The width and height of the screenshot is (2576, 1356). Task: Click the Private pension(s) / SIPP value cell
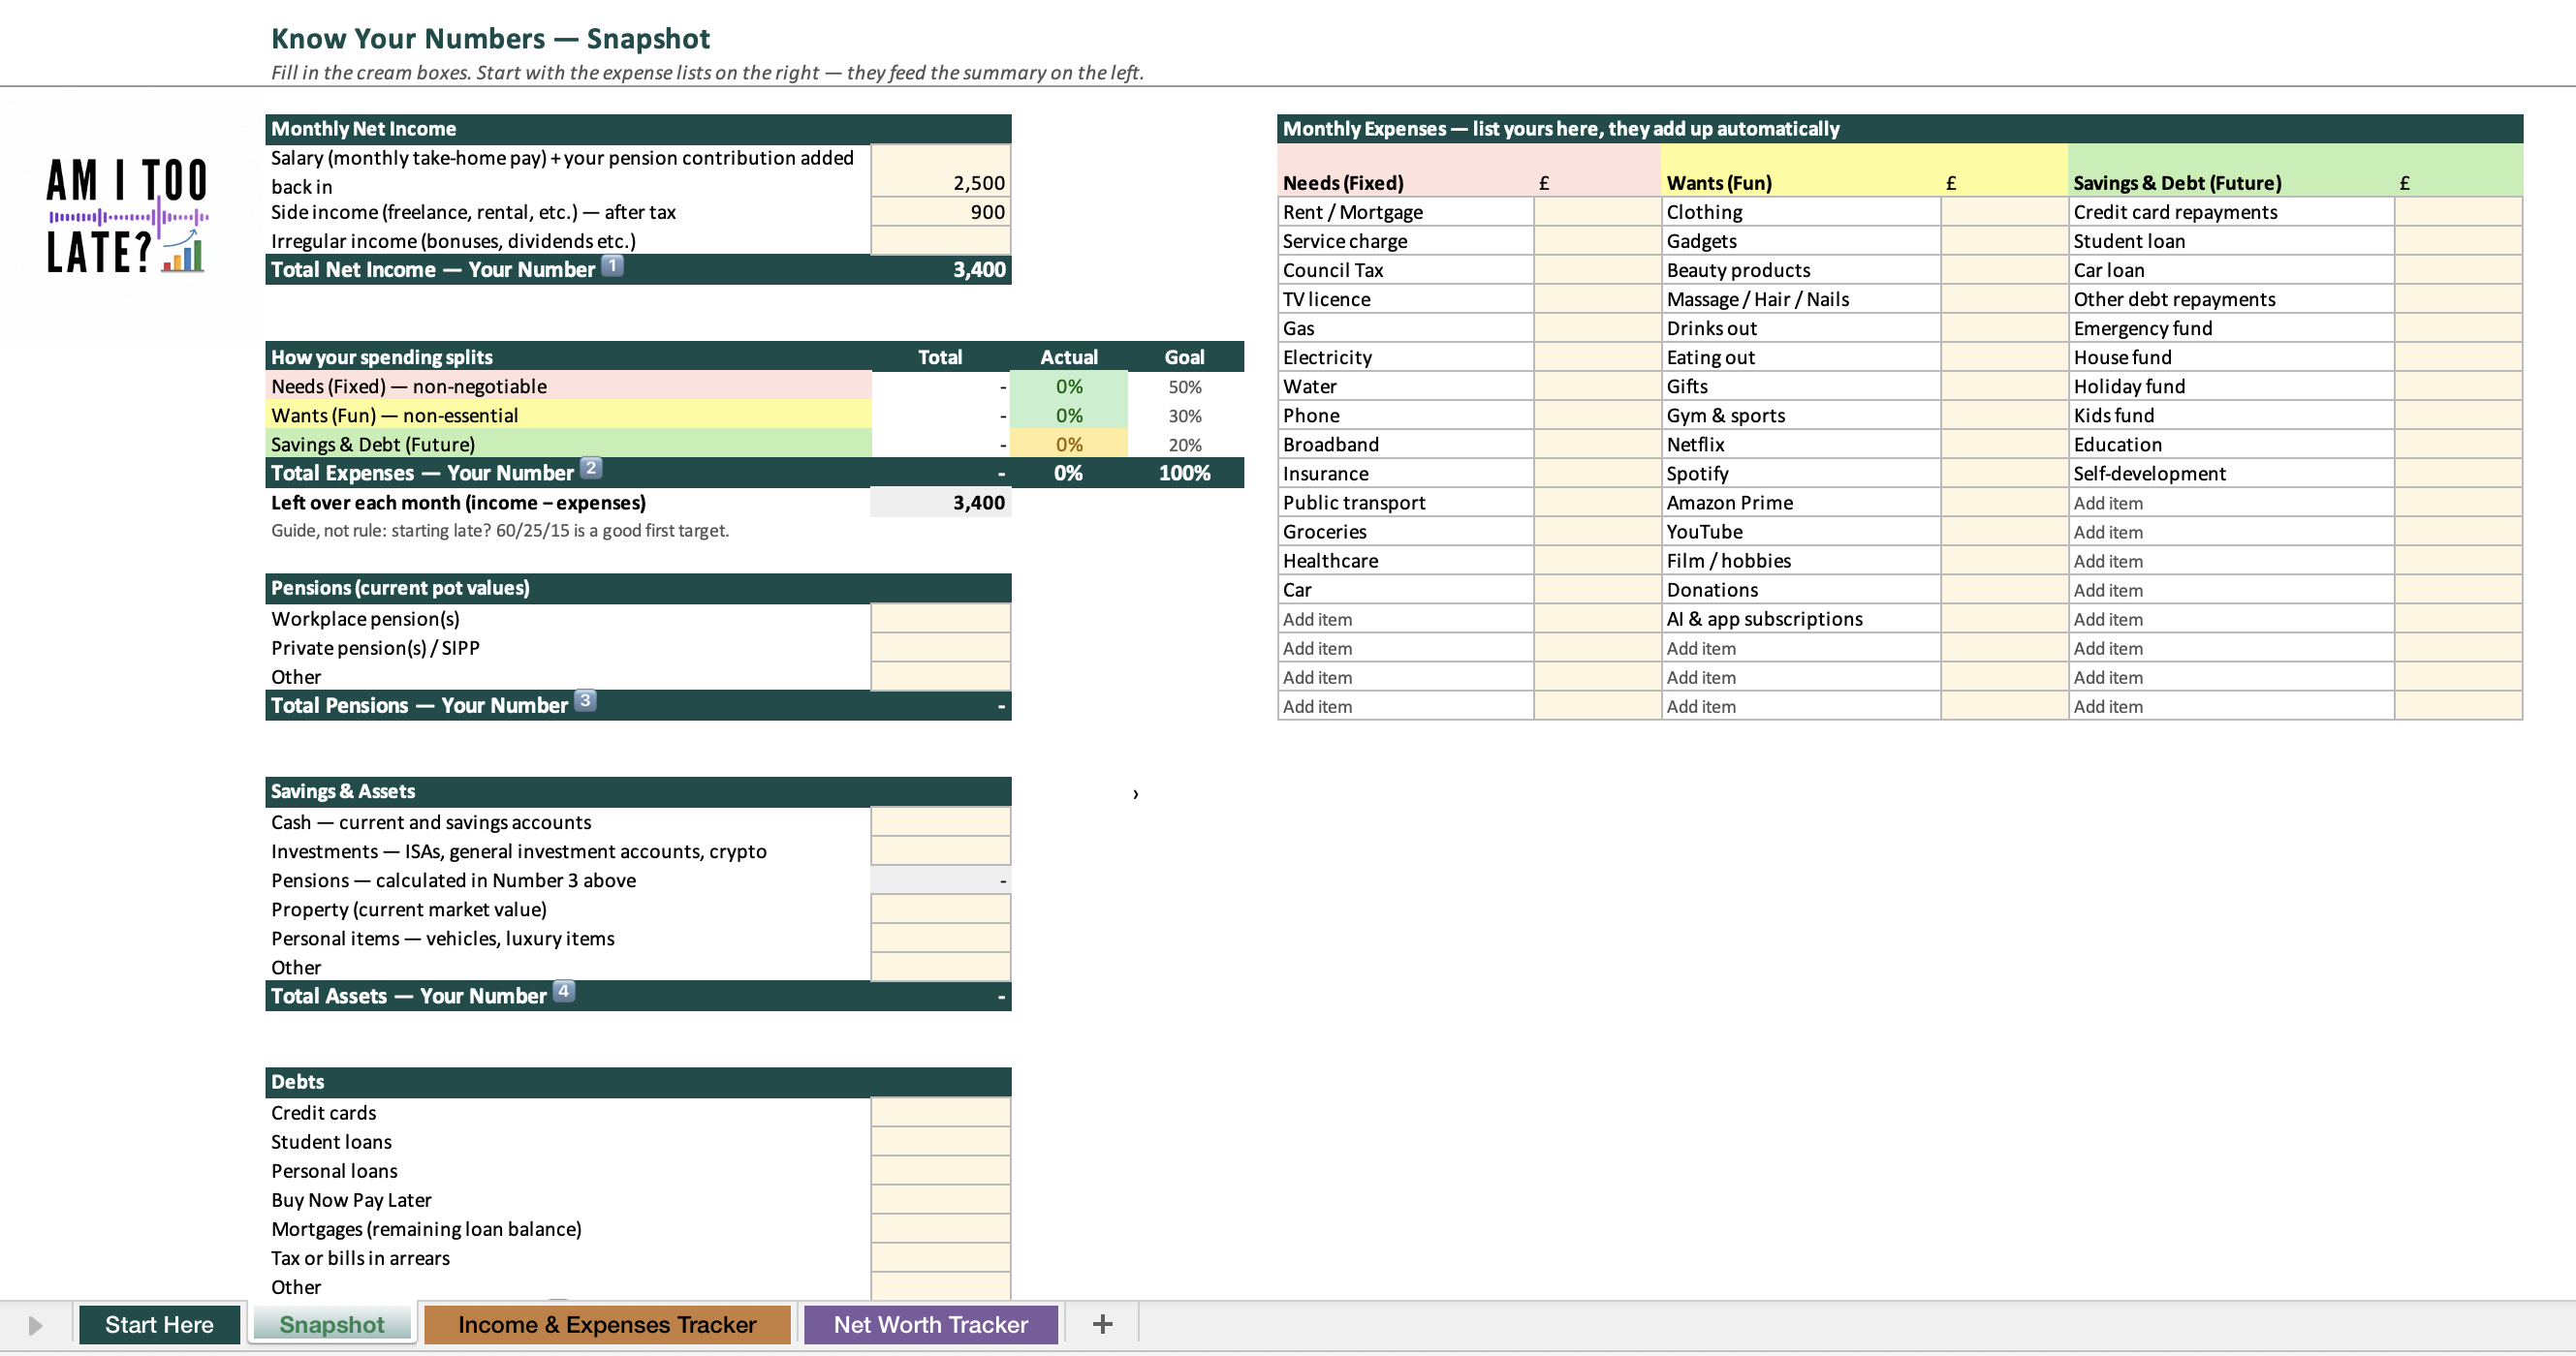click(x=940, y=648)
